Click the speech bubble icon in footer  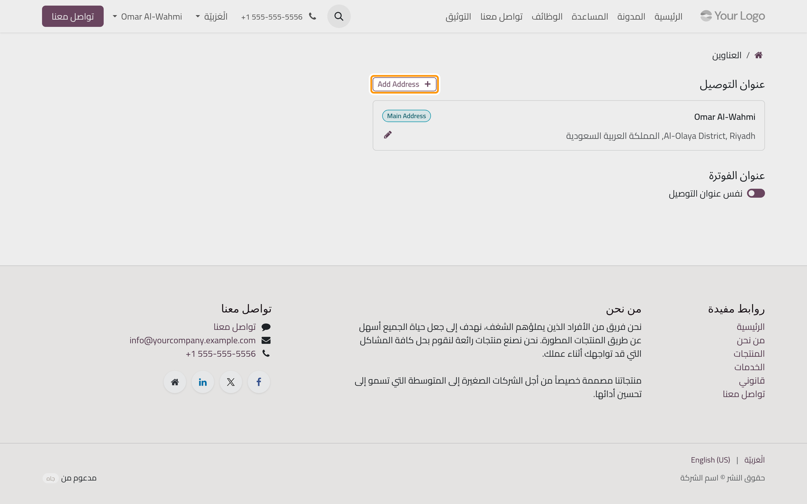(266, 327)
